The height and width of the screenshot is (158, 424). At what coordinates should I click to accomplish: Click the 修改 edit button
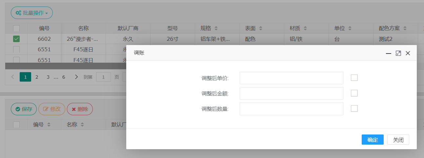(x=52, y=109)
